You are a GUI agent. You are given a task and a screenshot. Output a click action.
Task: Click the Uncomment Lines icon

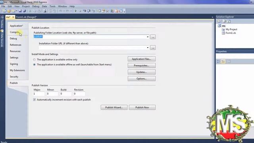55,11
